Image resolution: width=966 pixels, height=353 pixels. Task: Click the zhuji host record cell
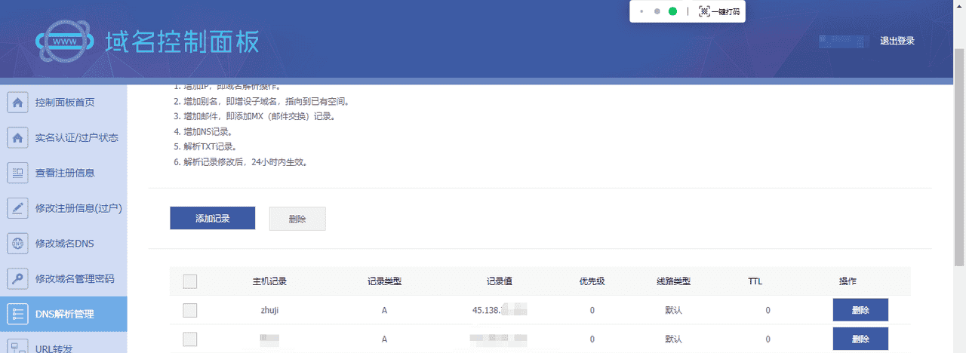tap(269, 310)
